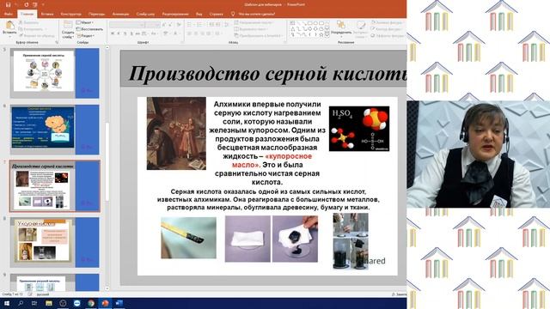Click the Упорядочить arrange button
The width and height of the screenshot is (550, 309).
coord(341,28)
